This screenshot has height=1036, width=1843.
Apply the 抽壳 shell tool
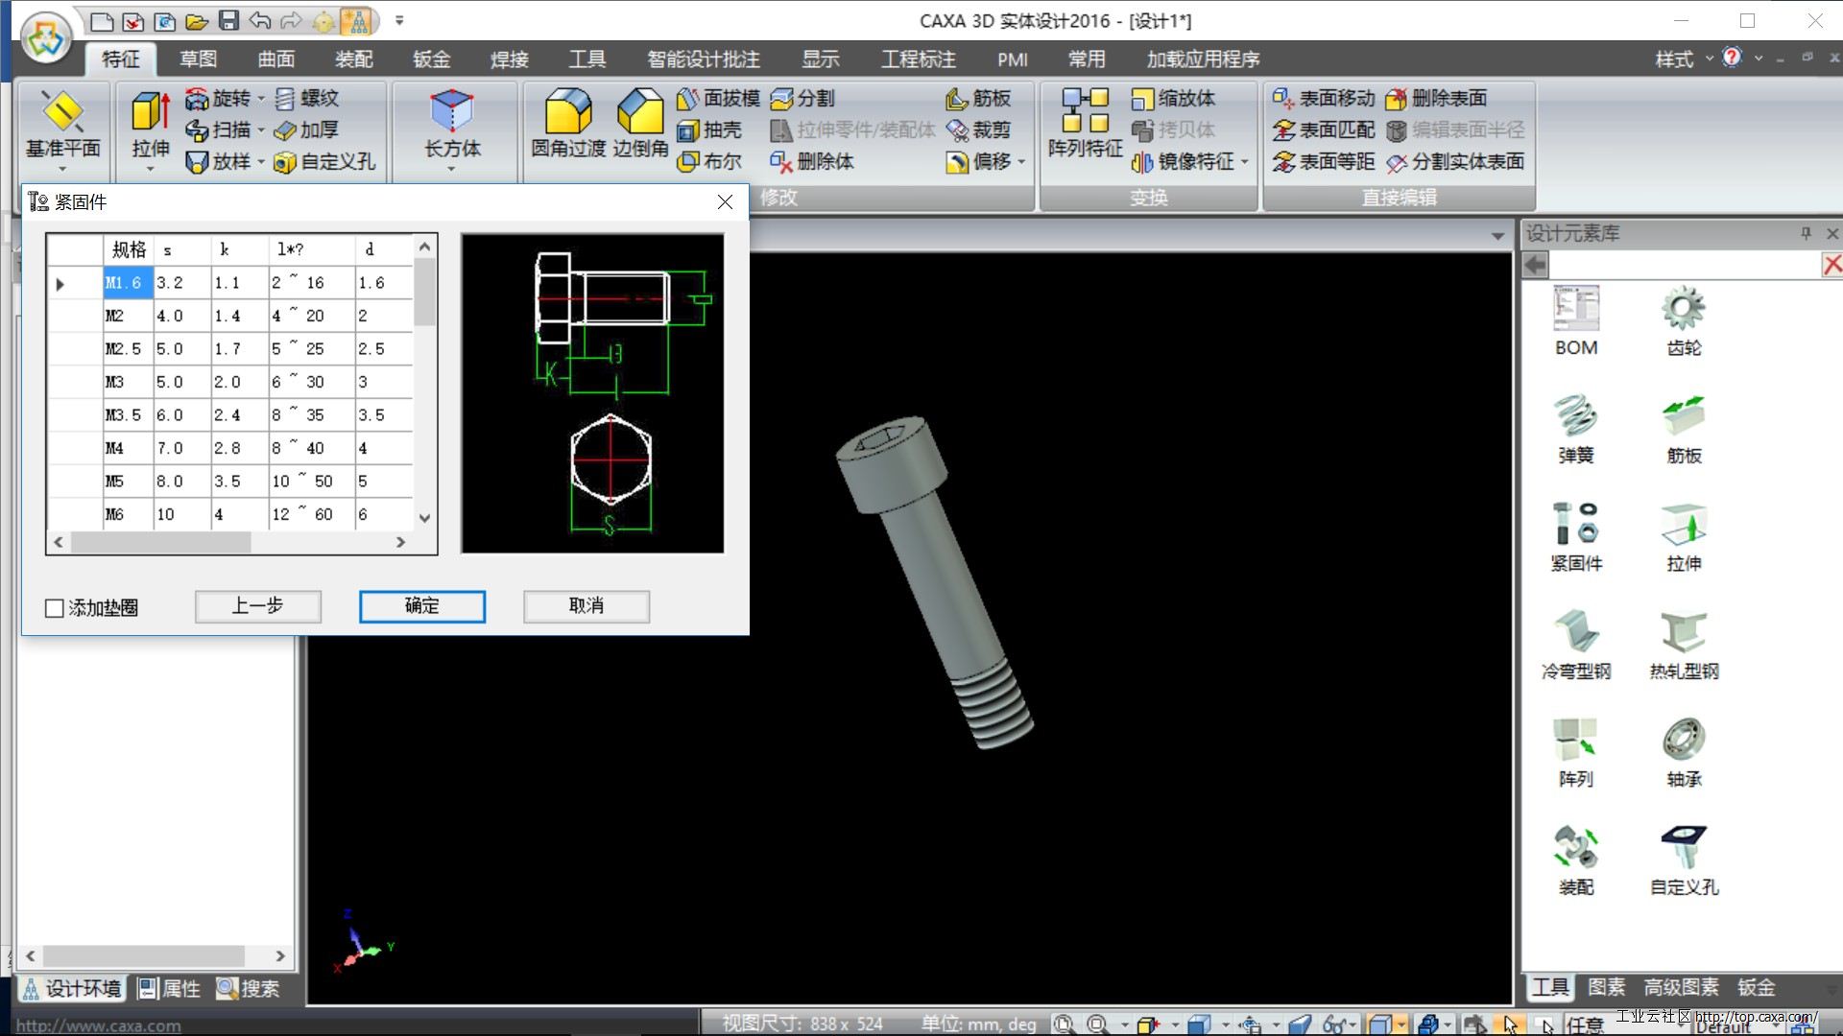[708, 129]
